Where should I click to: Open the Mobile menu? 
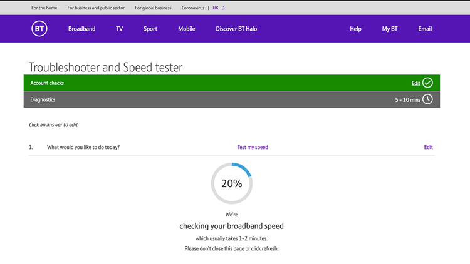tap(186, 29)
